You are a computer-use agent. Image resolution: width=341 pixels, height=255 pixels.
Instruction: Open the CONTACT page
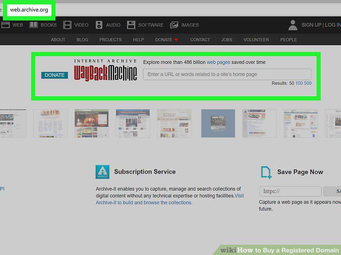(x=200, y=40)
